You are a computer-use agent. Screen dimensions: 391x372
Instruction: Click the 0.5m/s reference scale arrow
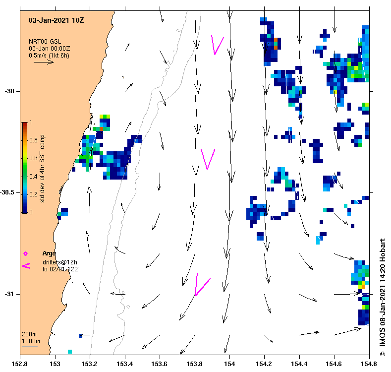pyautogui.click(x=44, y=62)
